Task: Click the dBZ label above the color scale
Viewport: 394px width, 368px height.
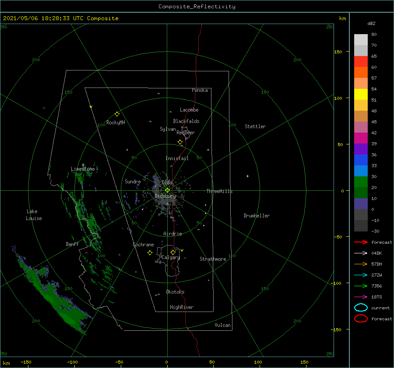Action: [x=371, y=23]
